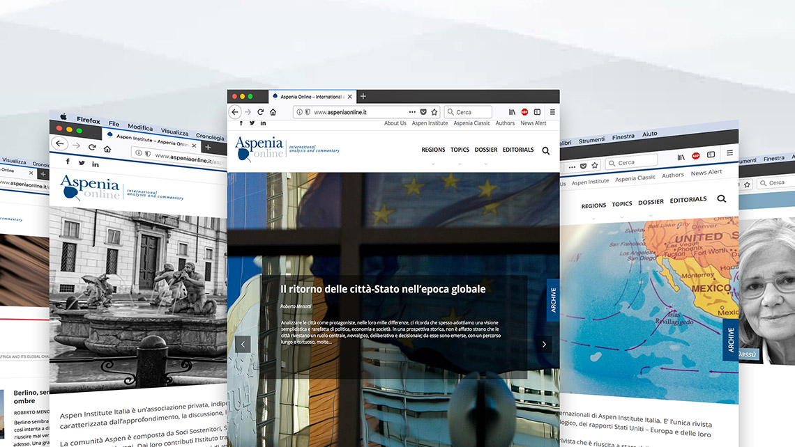The width and height of the screenshot is (795, 447).
Task: Open Modifica menu in left window menu bar
Action: 140,127
